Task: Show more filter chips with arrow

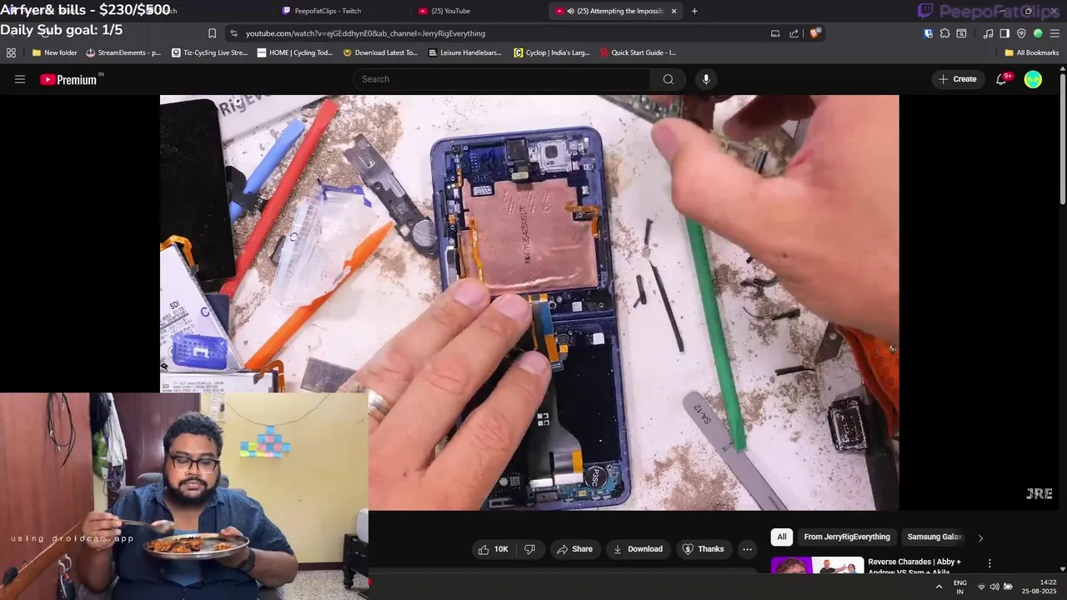Action: pyautogui.click(x=980, y=538)
